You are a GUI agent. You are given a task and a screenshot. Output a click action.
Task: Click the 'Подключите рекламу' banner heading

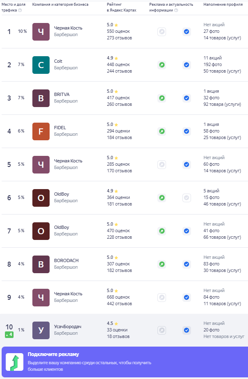click(53, 354)
